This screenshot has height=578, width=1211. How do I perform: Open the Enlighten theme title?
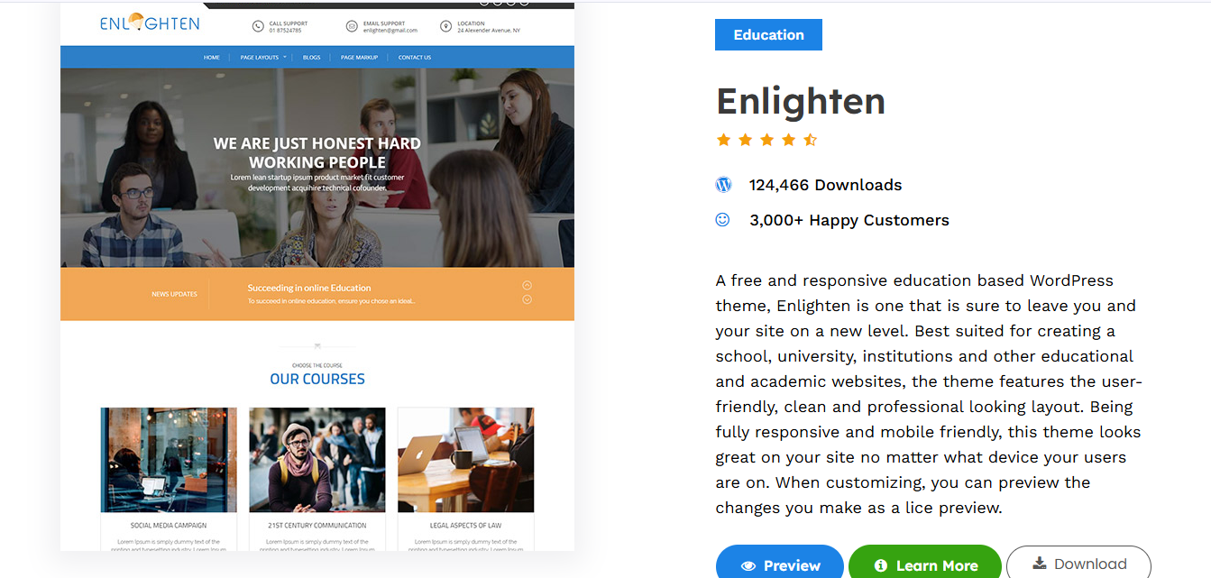click(801, 100)
